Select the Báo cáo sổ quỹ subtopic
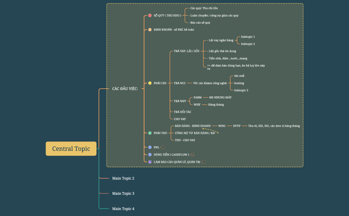Image resolution: width=349 pixels, height=216 pixels. 199,23
